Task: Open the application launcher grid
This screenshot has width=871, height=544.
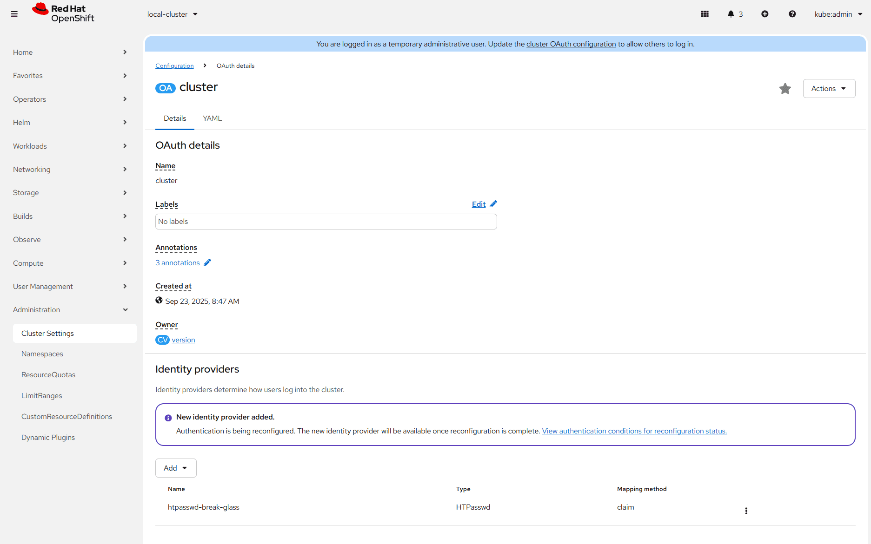Action: click(705, 14)
